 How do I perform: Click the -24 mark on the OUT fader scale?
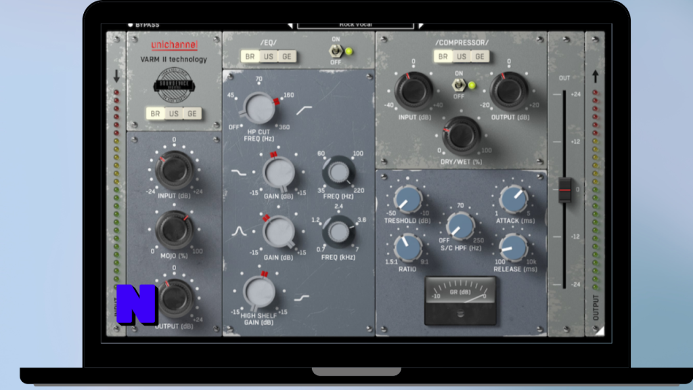point(575,284)
